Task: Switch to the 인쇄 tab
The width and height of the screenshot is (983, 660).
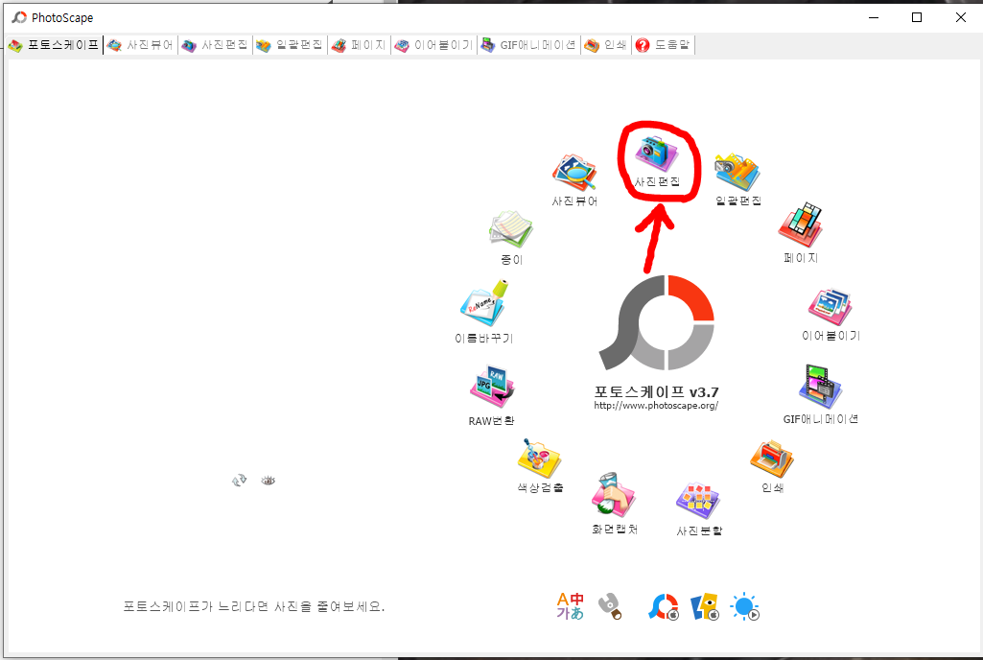Action: pos(605,45)
